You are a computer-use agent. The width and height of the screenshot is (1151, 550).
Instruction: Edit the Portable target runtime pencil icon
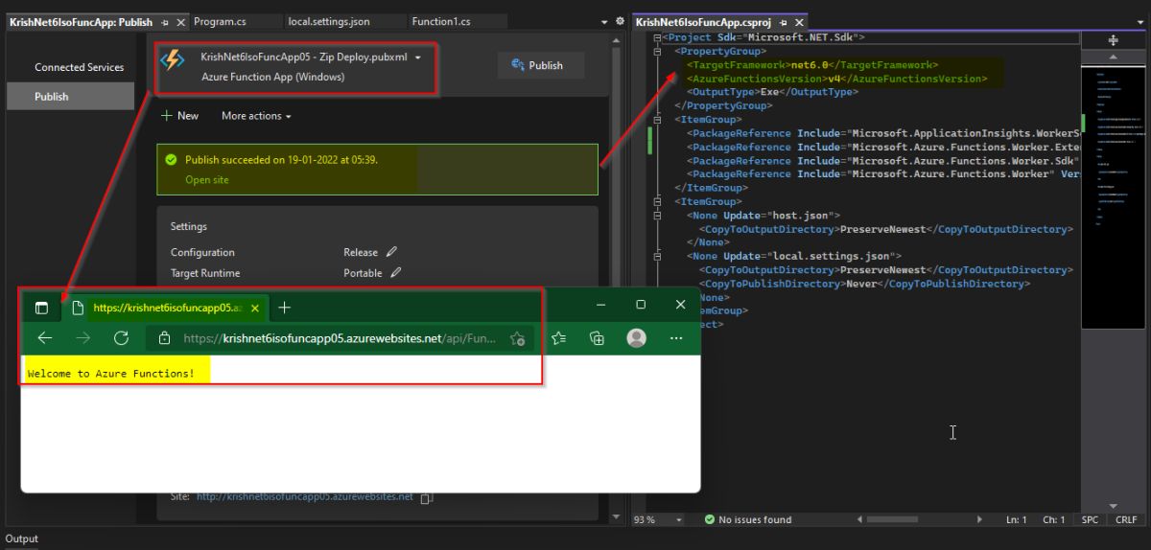tap(395, 272)
